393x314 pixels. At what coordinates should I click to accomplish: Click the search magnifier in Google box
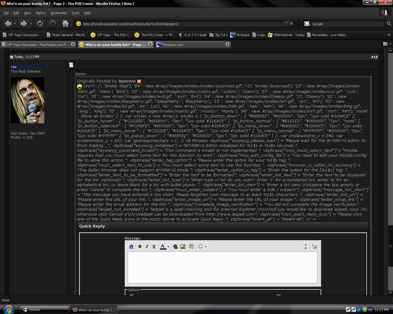tap(389, 24)
